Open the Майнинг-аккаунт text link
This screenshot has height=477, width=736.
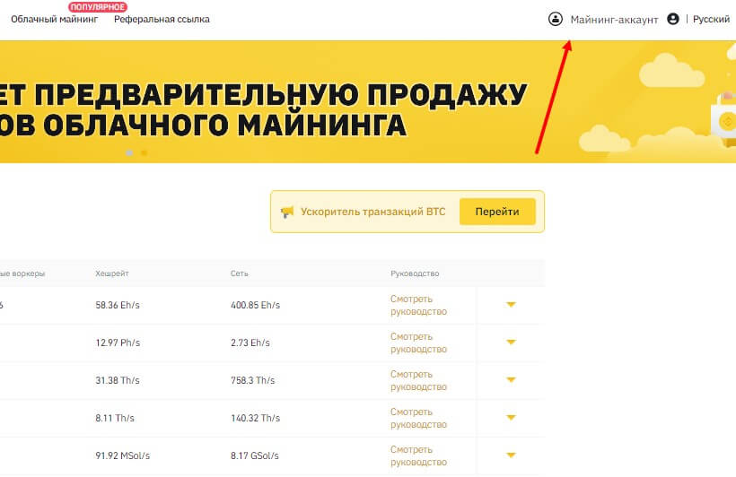(x=614, y=19)
